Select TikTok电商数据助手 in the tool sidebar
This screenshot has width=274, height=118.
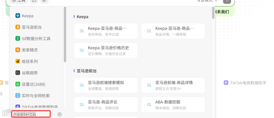click(37, 107)
